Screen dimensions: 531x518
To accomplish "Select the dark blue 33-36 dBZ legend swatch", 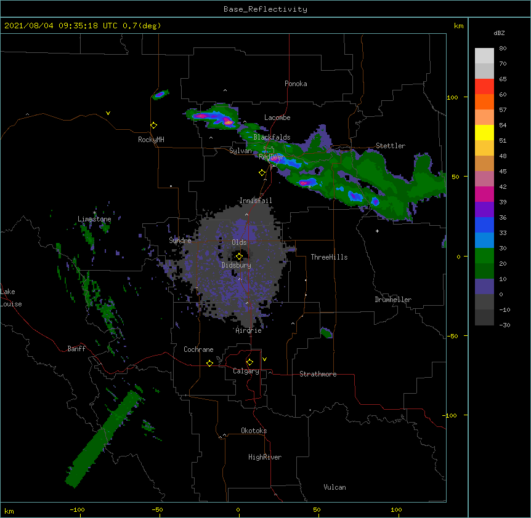I will point(484,225).
